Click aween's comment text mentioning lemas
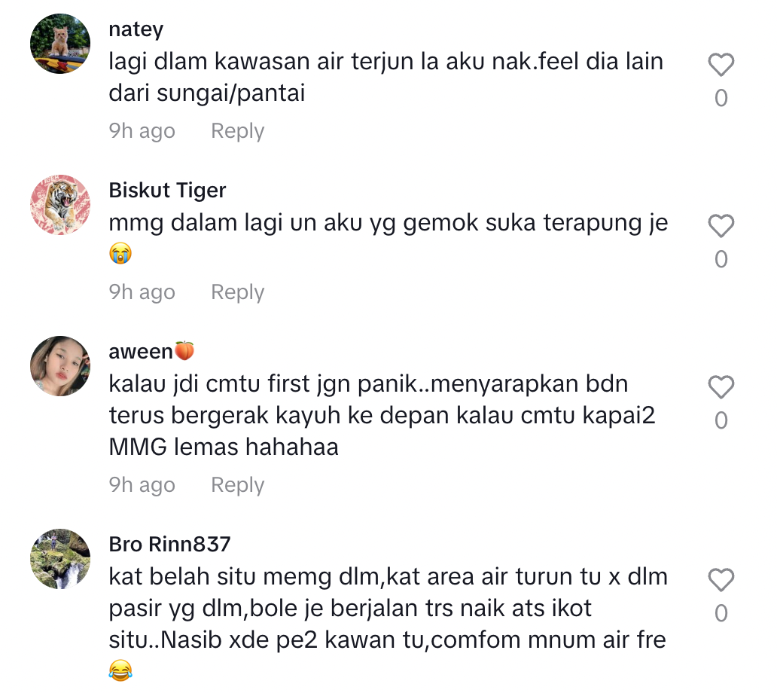This screenshot has height=693, width=777. point(381,416)
